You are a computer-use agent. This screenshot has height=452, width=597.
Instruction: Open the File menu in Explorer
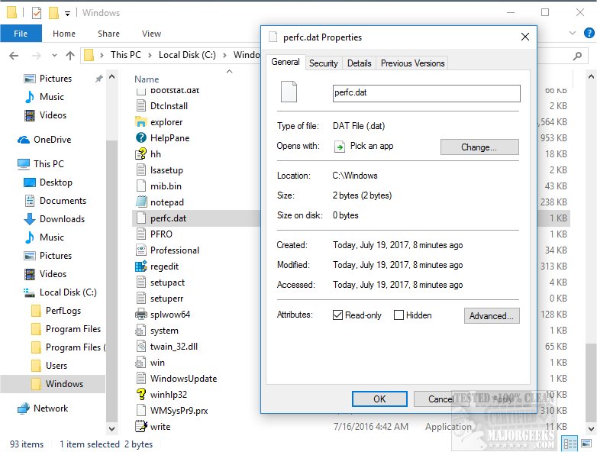[21, 34]
